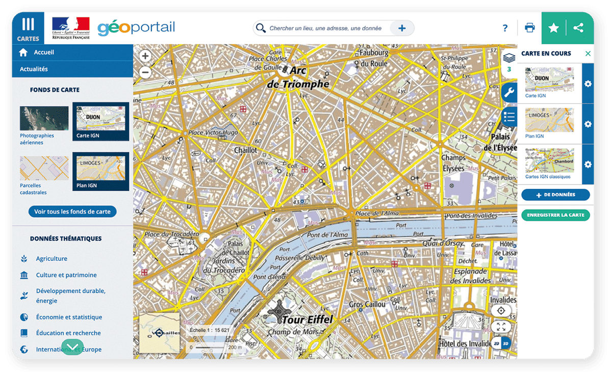Toggle the layers stack panel
612x377 pixels.
coord(508,60)
